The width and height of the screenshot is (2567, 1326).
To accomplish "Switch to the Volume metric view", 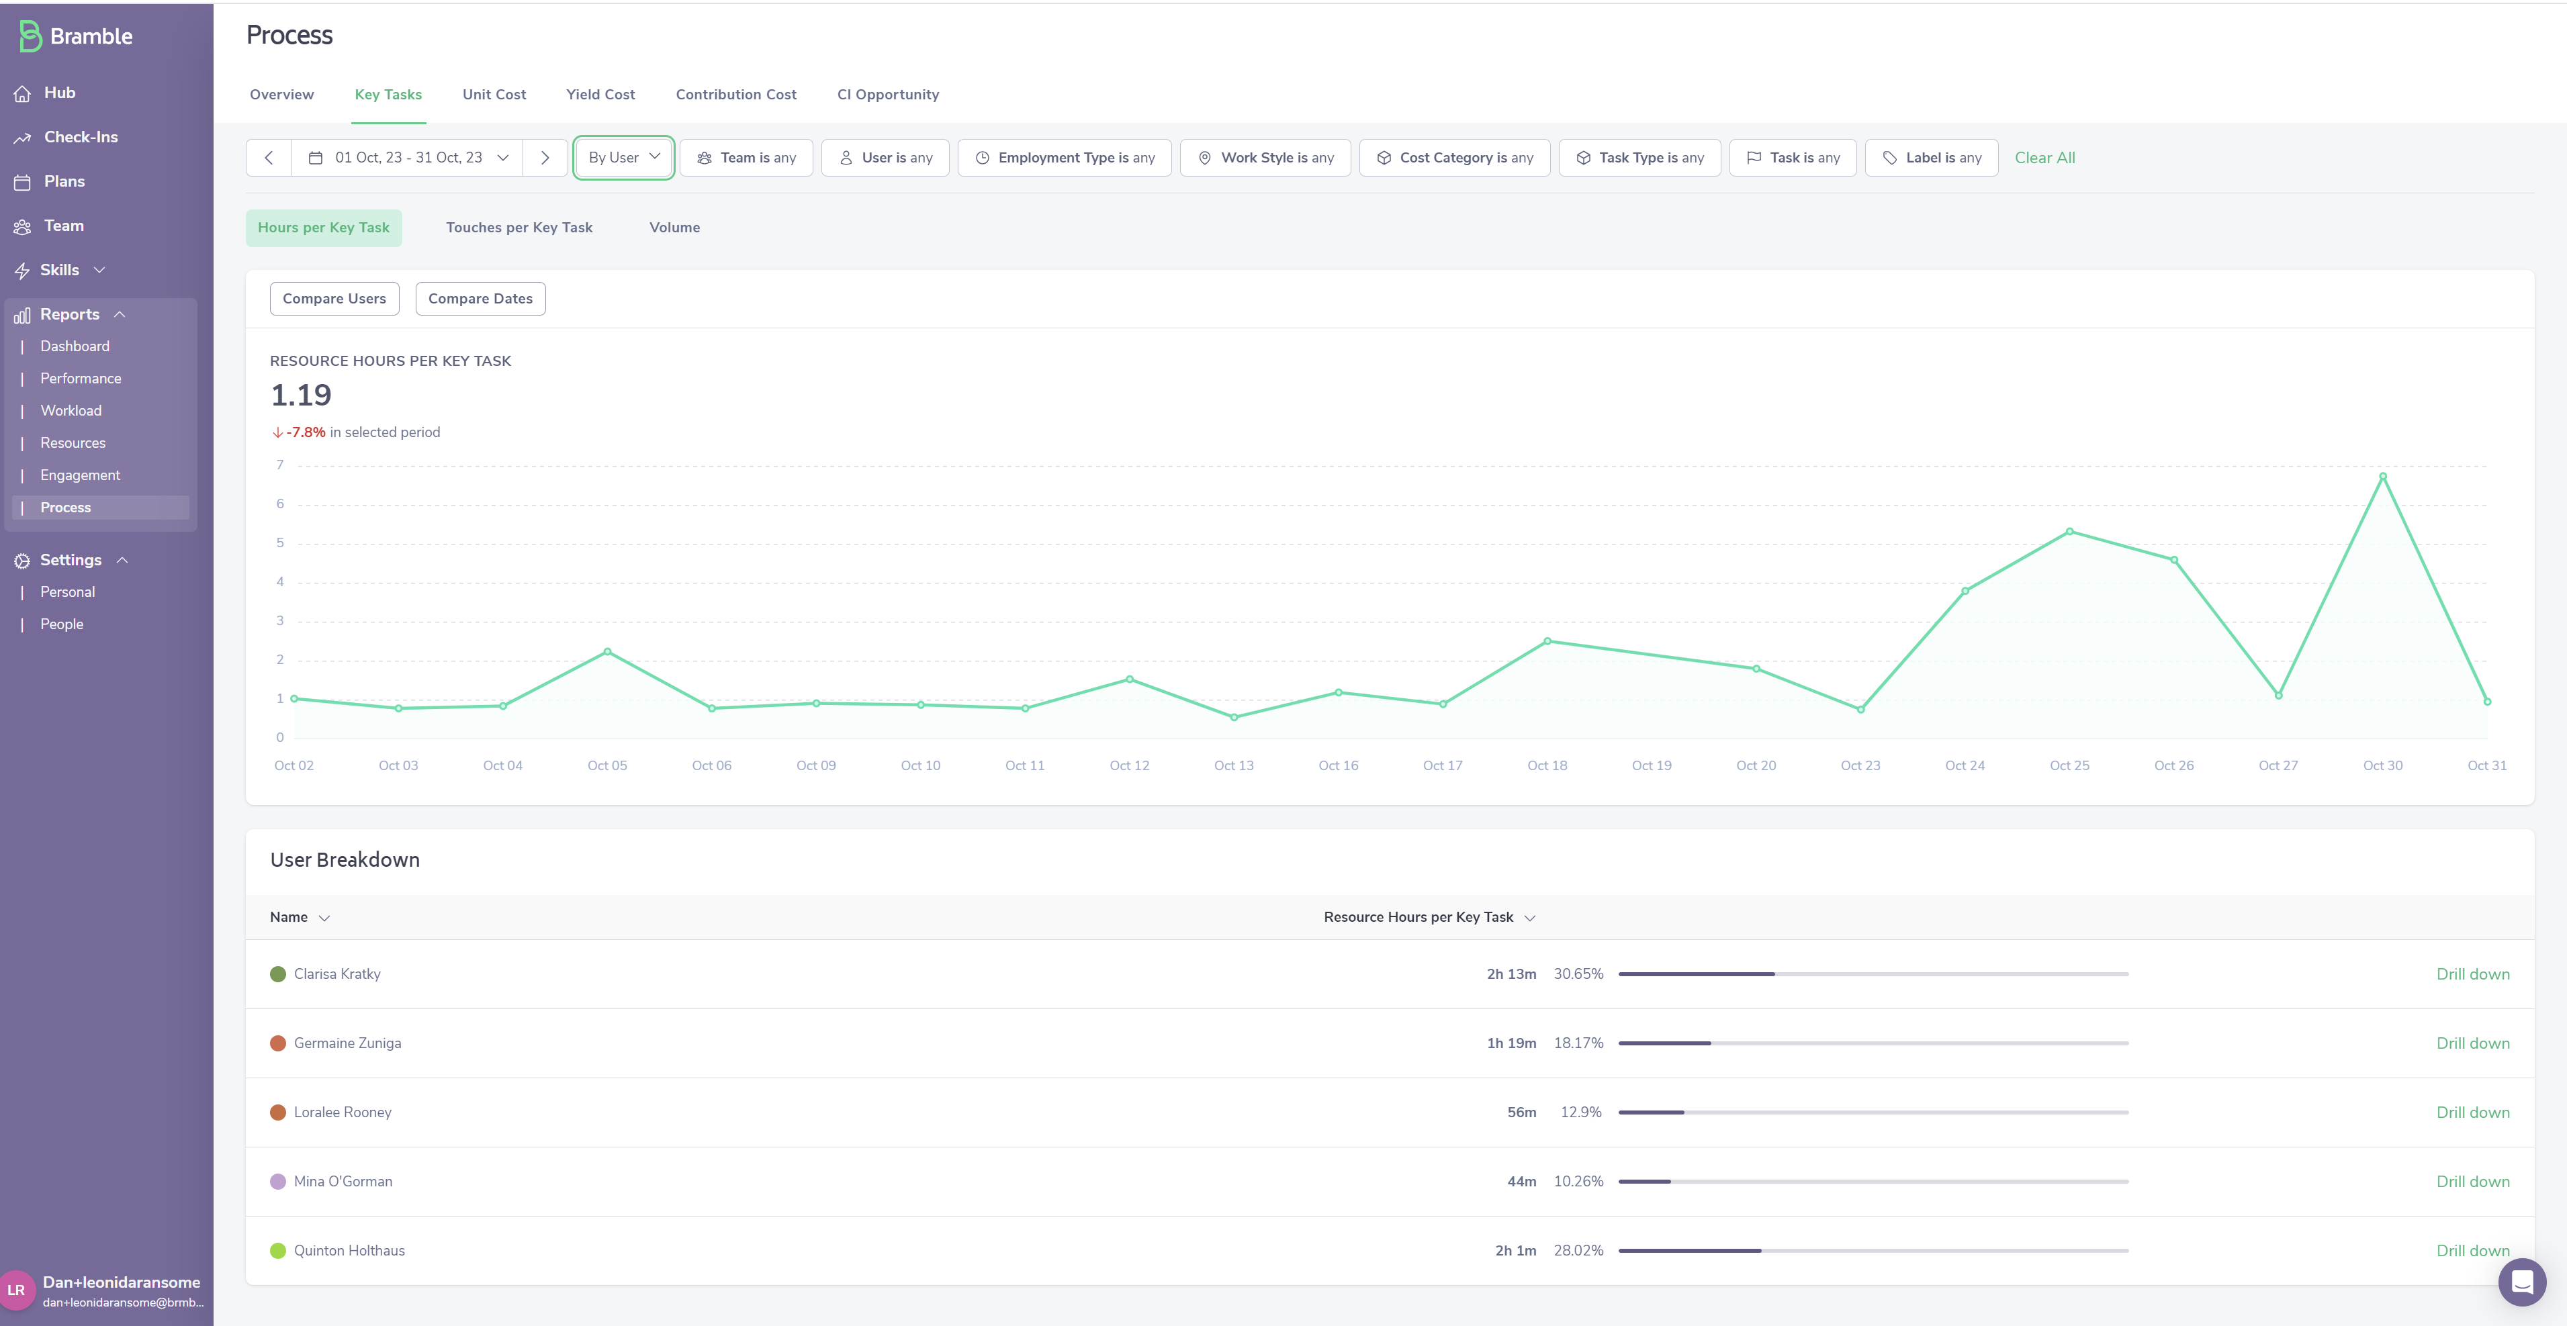I will coord(674,228).
